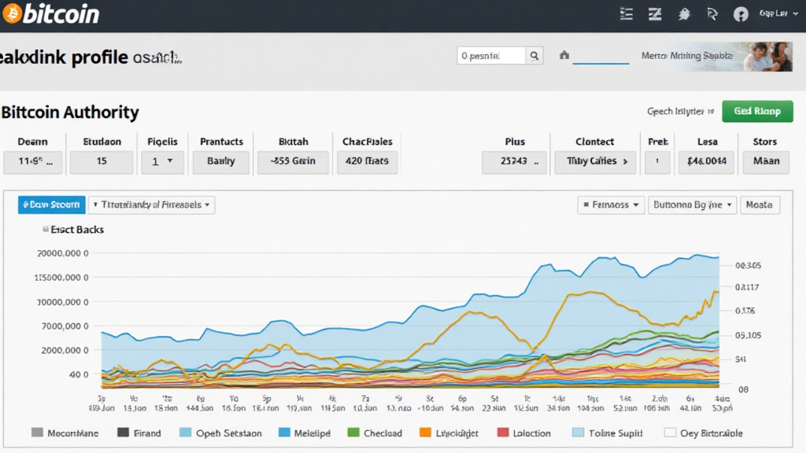Click the green Ged Rianp button
806x453 pixels.
pyautogui.click(x=757, y=112)
